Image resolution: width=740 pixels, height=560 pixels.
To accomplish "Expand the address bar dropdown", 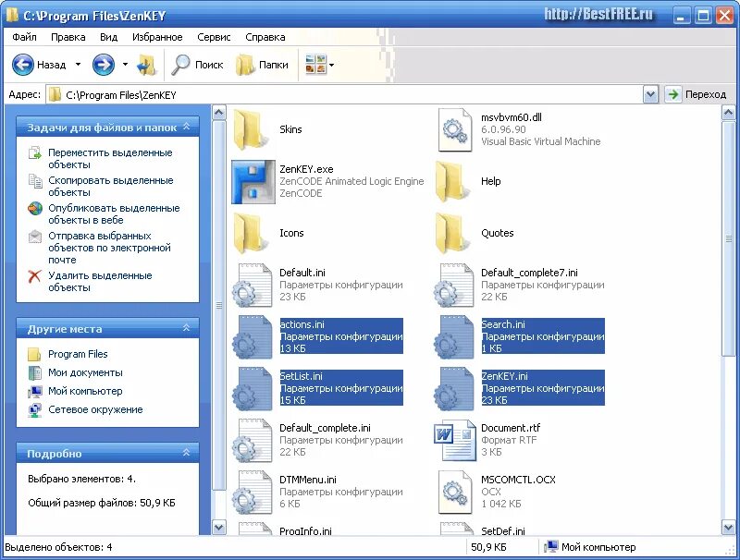I will (651, 95).
